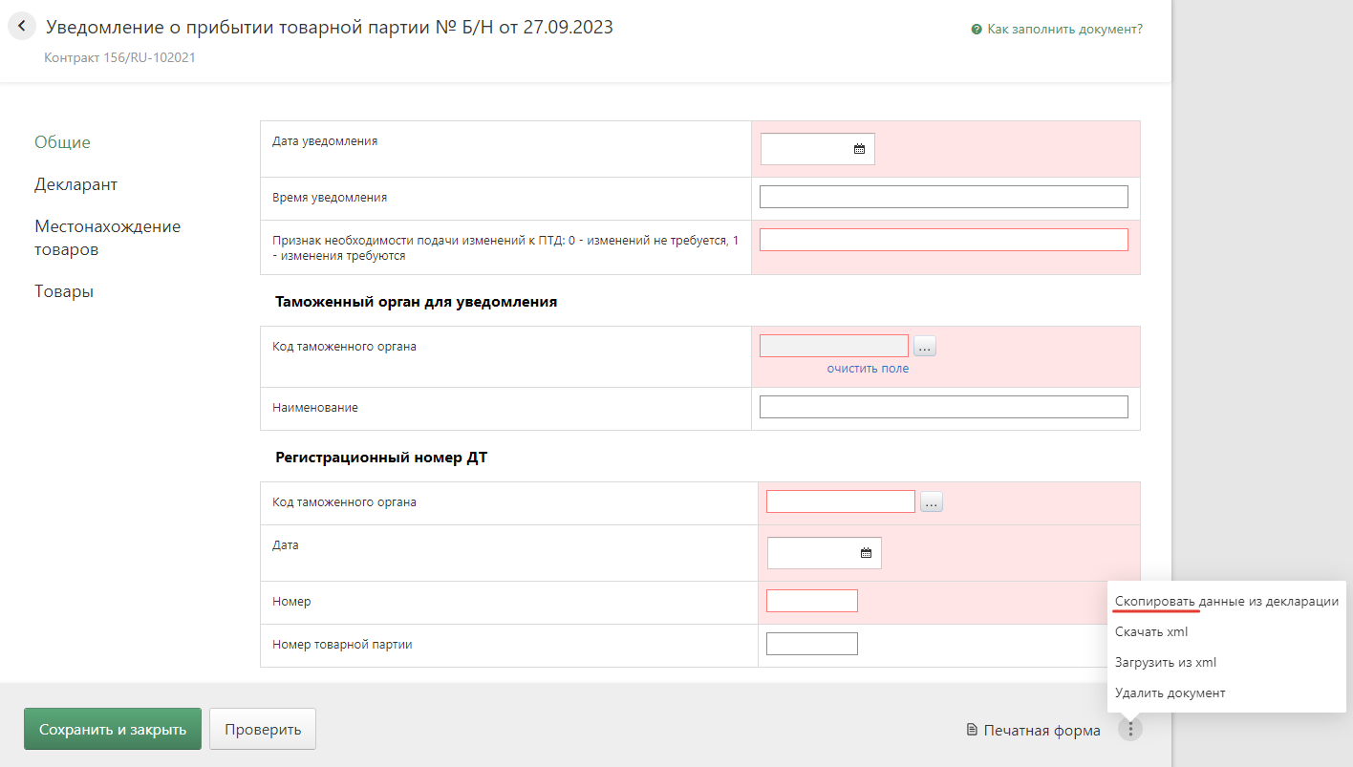1353x767 pixels.
Task: Focus Код таможенного органа field under Регистрационный номер ДТ
Action: [841, 501]
